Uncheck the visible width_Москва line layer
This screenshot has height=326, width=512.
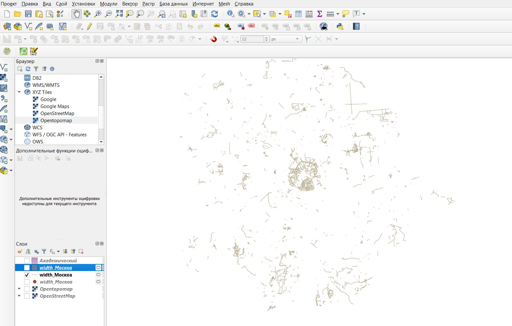pyautogui.click(x=27, y=275)
